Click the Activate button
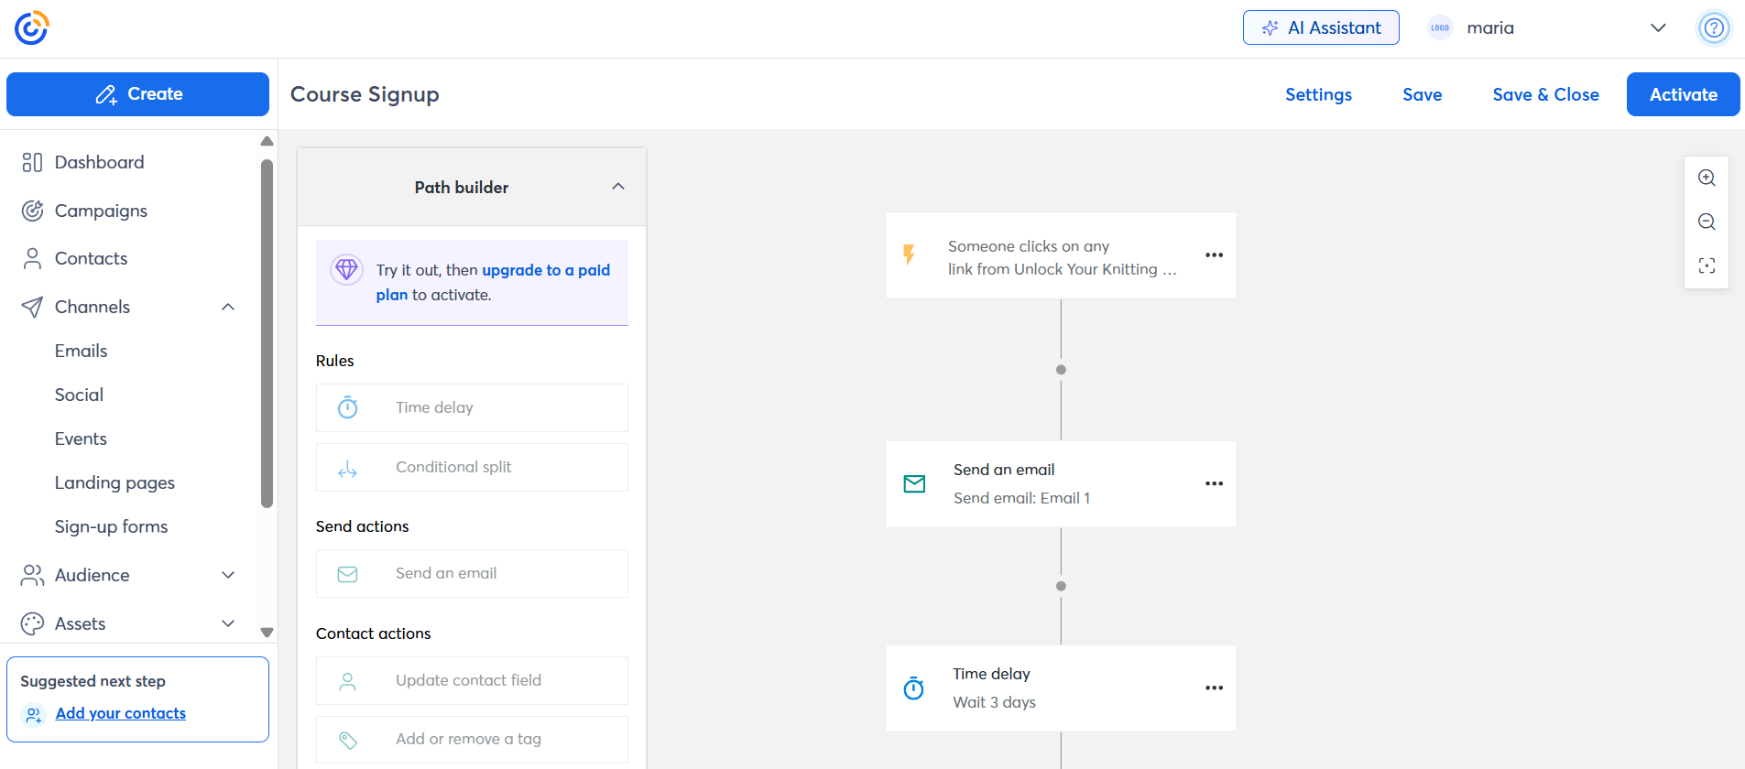Image resolution: width=1745 pixels, height=769 pixels. 1683,94
